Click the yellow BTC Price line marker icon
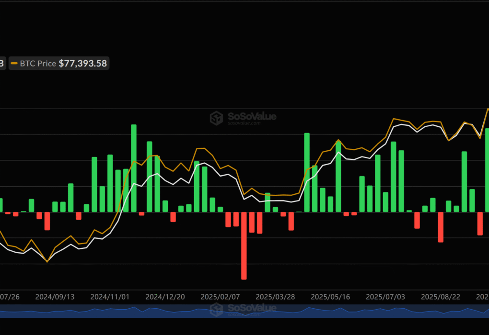Image resolution: width=489 pixels, height=335 pixels. coord(15,63)
